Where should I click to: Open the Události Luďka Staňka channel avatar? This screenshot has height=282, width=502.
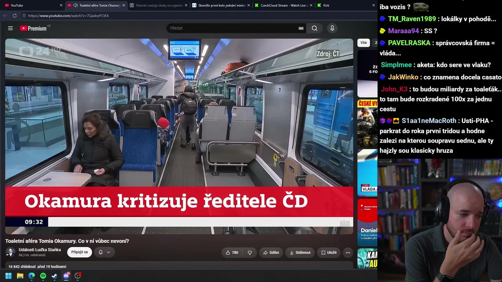tap(10, 252)
